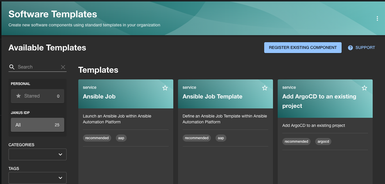This screenshot has width=385, height=184.
Task: Select the Starred personal filter
Action: pos(38,96)
